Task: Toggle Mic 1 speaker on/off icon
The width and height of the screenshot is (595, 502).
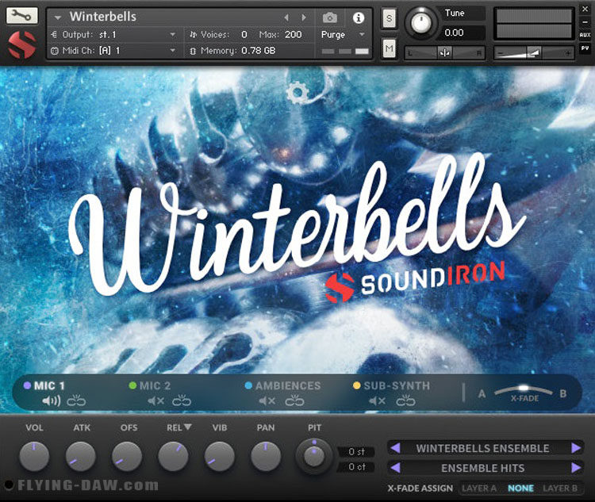Action: tap(52, 400)
